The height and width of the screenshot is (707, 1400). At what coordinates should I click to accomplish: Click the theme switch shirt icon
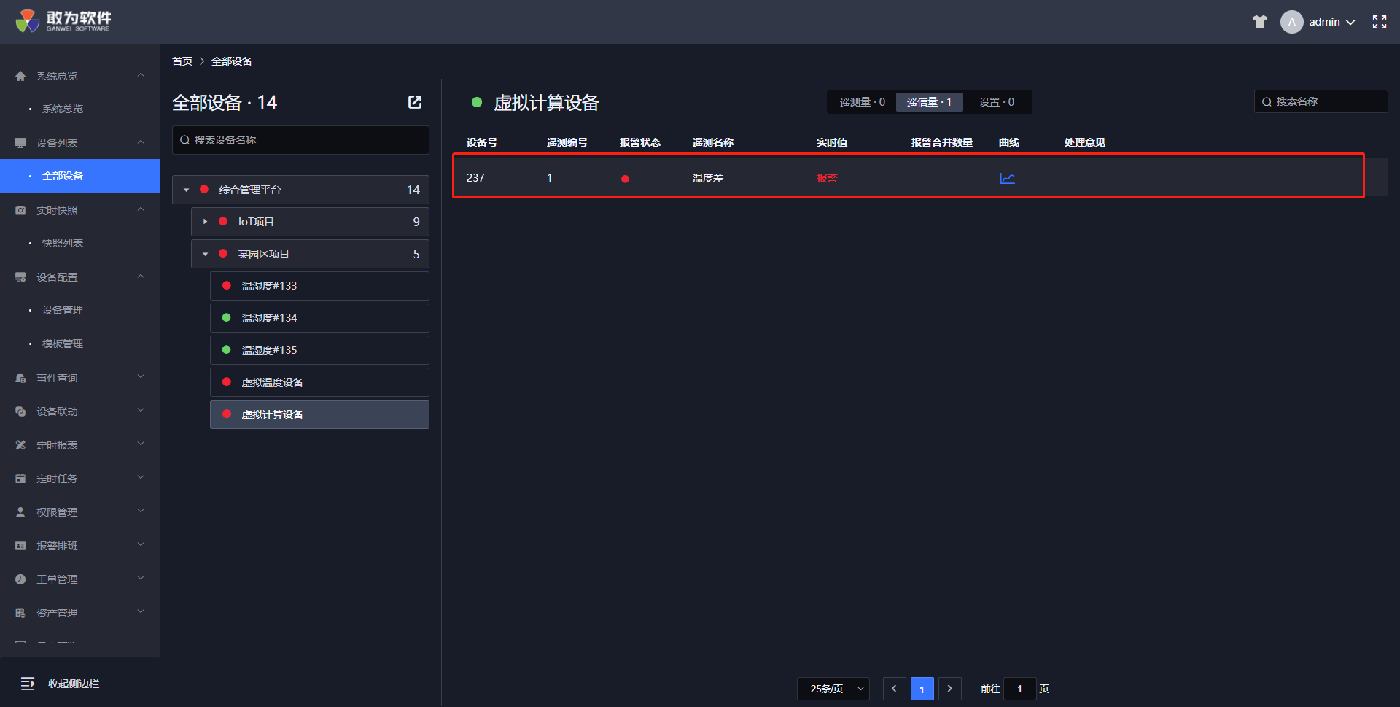[1259, 22]
